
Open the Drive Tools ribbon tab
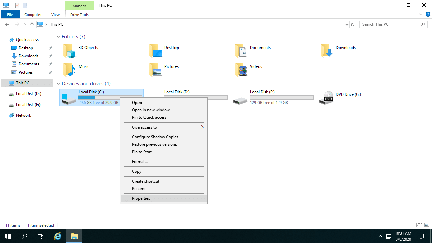[x=79, y=15]
